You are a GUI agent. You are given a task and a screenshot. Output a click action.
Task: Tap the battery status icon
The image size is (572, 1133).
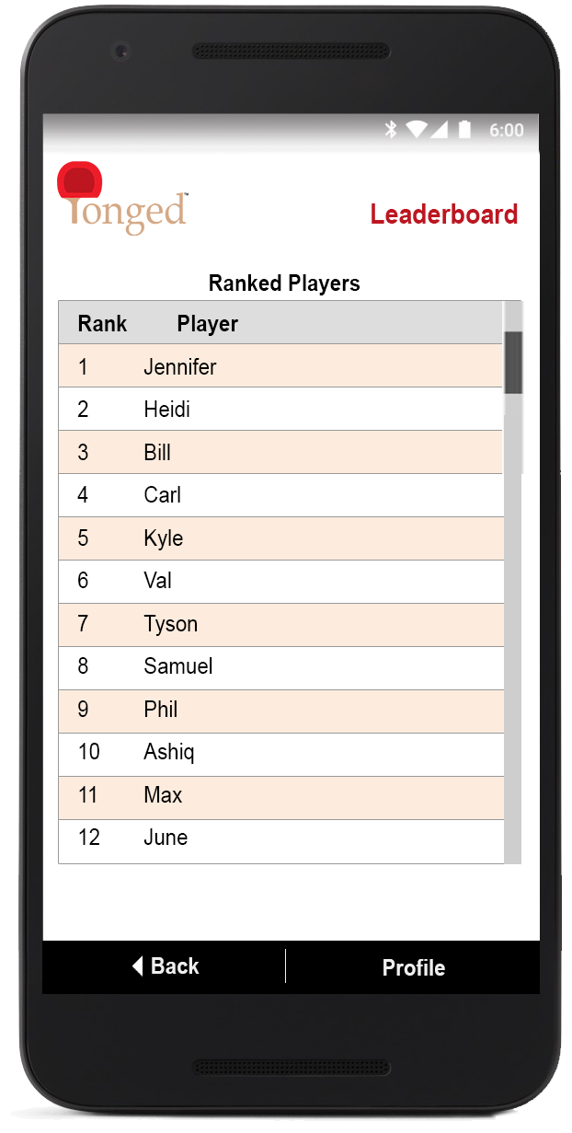(x=465, y=130)
